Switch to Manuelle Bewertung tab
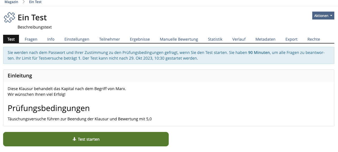The height and width of the screenshot is (152, 338). coord(179,39)
